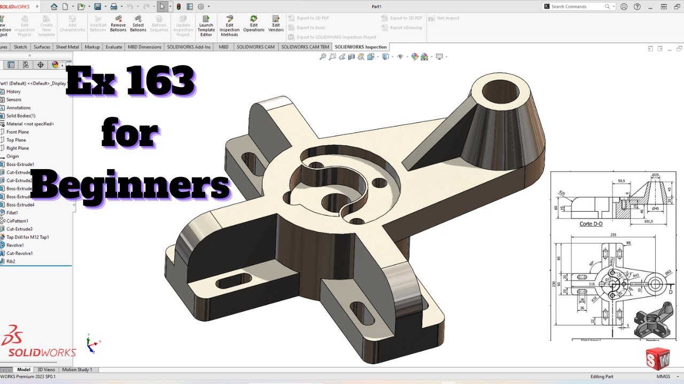Expand the New document dropdown arrow
This screenshot has height=384, width=684.
(73, 6)
